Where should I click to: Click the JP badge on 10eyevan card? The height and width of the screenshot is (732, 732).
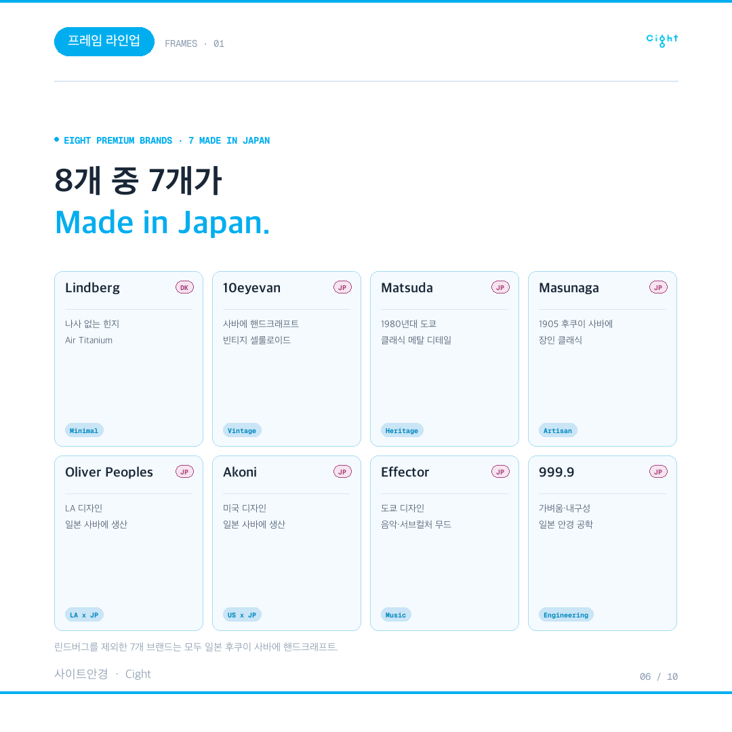pyautogui.click(x=342, y=287)
